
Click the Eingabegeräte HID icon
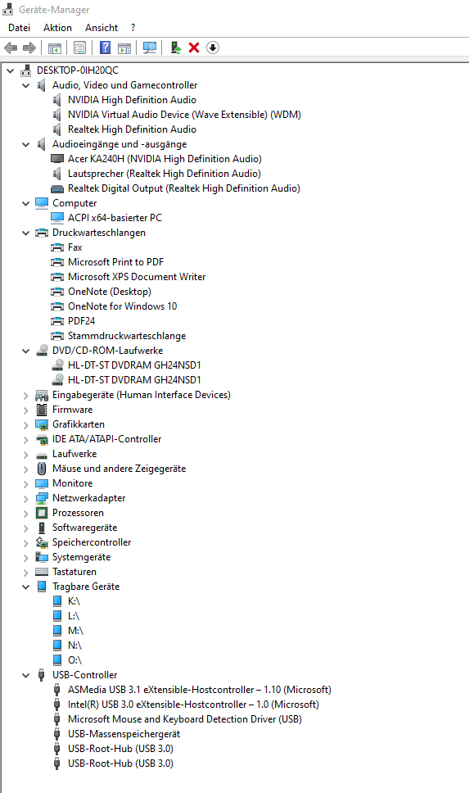pos(42,395)
